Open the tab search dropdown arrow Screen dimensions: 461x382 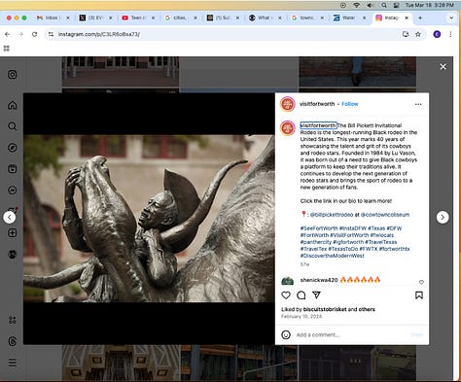[451, 17]
